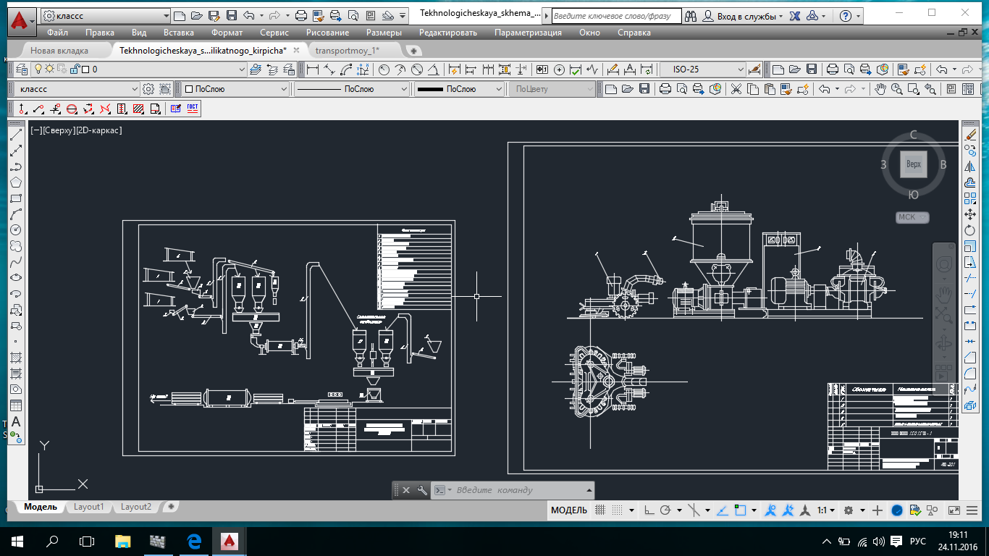Switch to the Layout1 tab
The height and width of the screenshot is (556, 989).
(88, 507)
